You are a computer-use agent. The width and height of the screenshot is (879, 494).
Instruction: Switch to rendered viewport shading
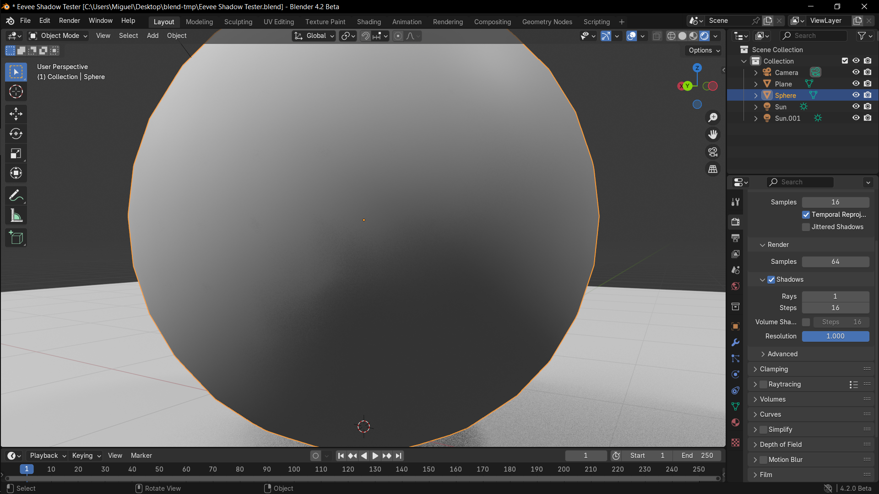[x=705, y=36]
